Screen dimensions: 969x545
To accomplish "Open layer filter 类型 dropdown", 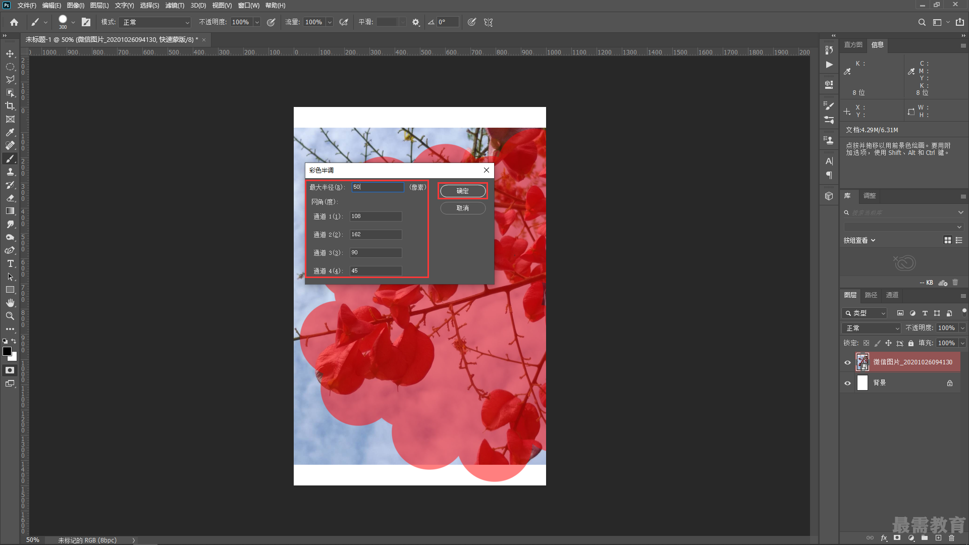I will pyautogui.click(x=865, y=313).
